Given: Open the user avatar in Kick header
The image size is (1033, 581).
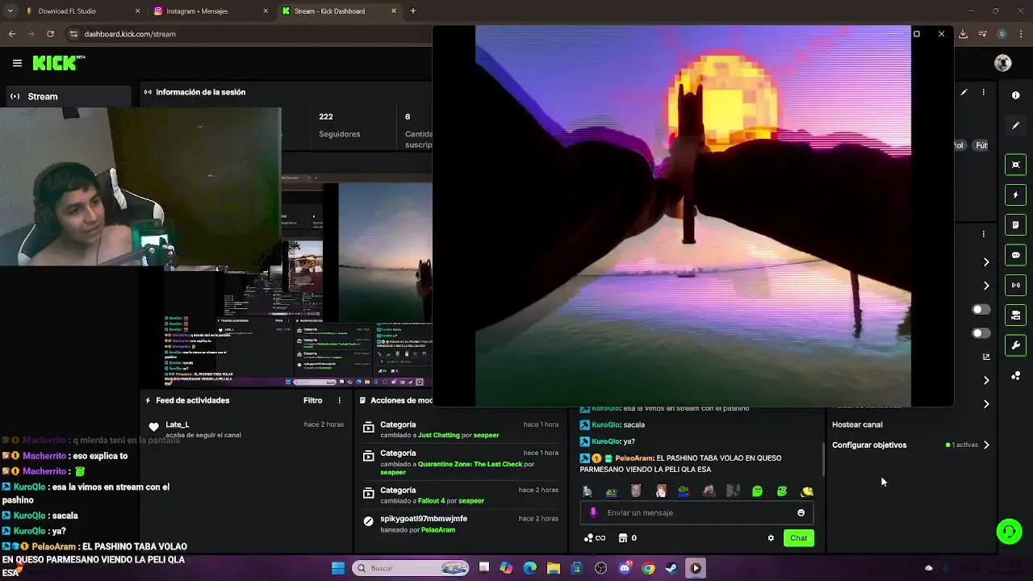Looking at the screenshot, I should 1003,63.
